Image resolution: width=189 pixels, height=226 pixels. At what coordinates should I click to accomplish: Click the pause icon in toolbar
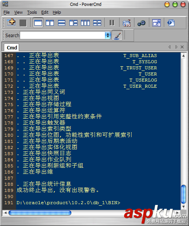(112, 23)
